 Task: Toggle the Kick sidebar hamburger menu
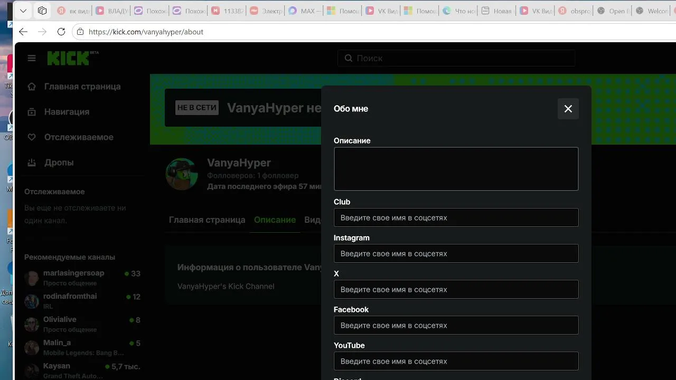click(x=32, y=58)
